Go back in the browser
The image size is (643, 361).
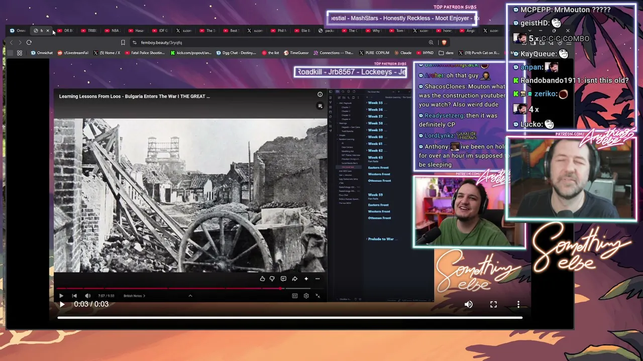tap(11, 43)
